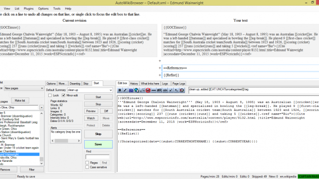Viewport: 319px width, 179px height.
Task: Click the Skip button
Action: pyautogui.click(x=98, y=134)
